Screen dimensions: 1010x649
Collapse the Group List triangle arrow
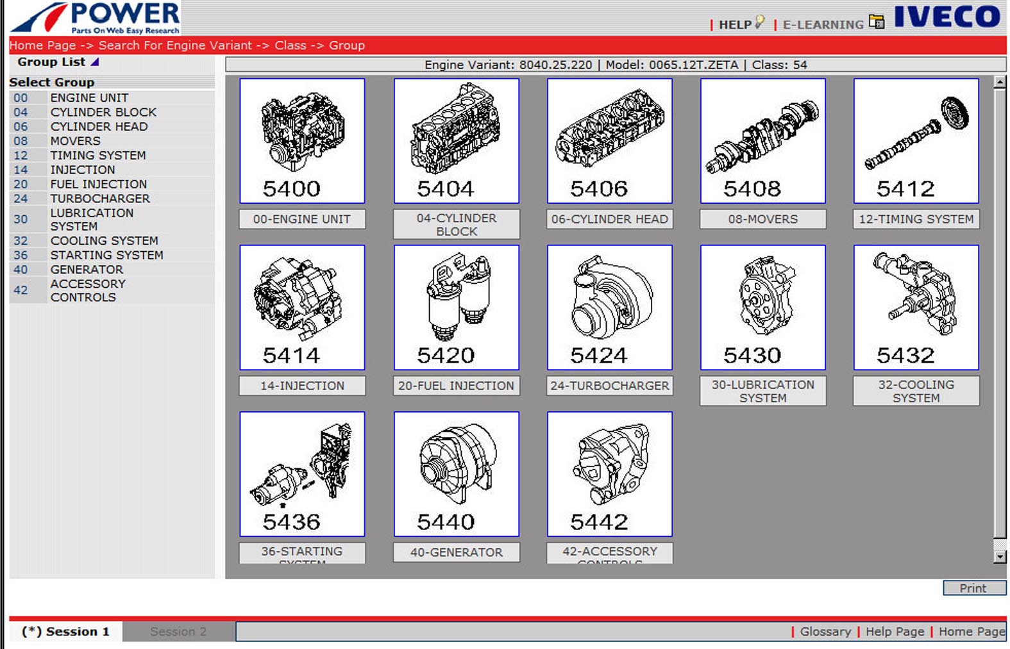(x=95, y=62)
